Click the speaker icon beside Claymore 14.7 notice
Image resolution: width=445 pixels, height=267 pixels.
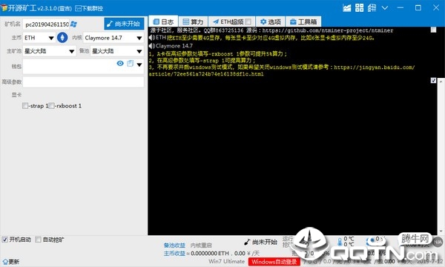(x=152, y=45)
